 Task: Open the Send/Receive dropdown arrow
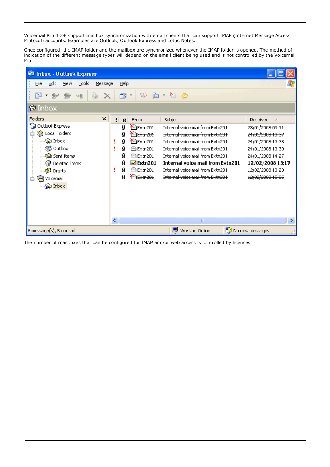pyautogui.click(x=131, y=95)
